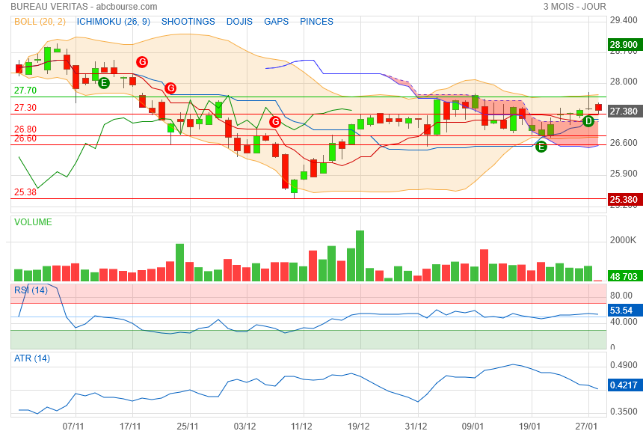643x434 pixels.
Task: Click the green E marker near 19/01
Action: tap(541, 147)
